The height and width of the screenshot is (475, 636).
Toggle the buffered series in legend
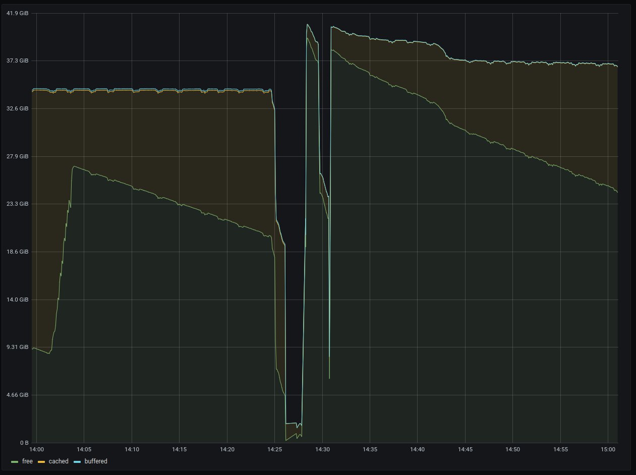click(x=96, y=461)
